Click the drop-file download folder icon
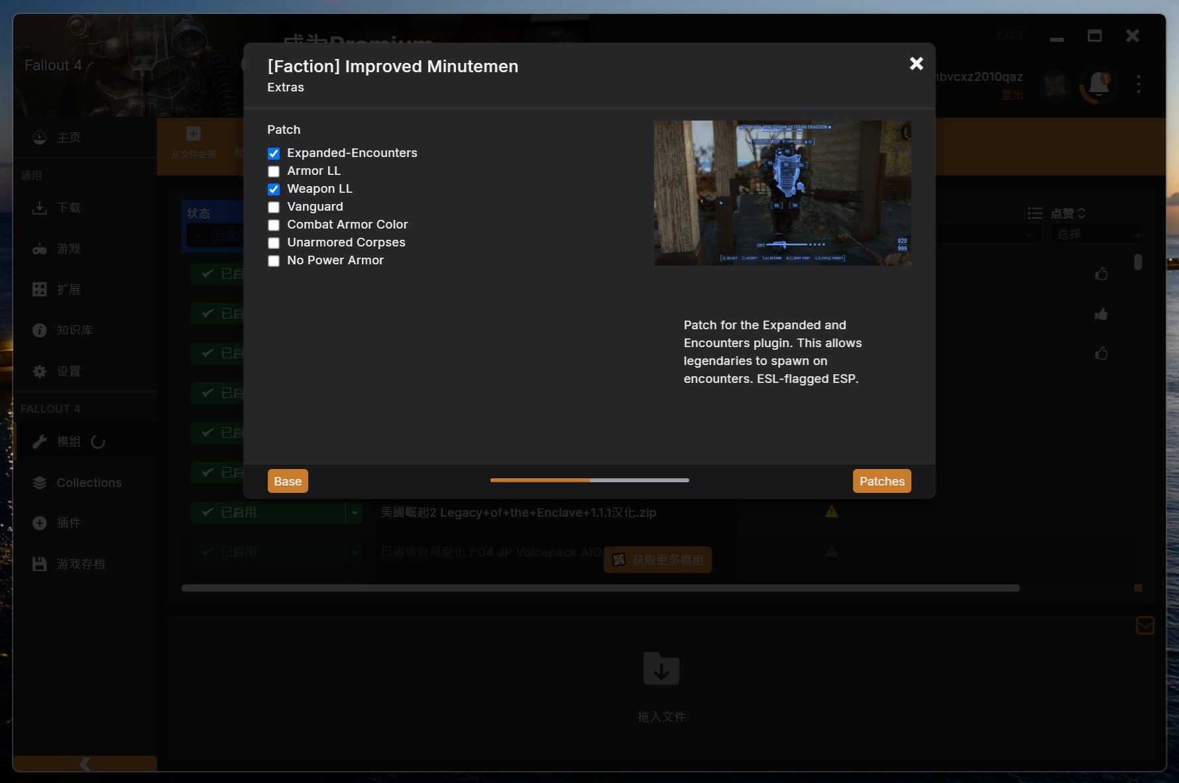 (661, 668)
